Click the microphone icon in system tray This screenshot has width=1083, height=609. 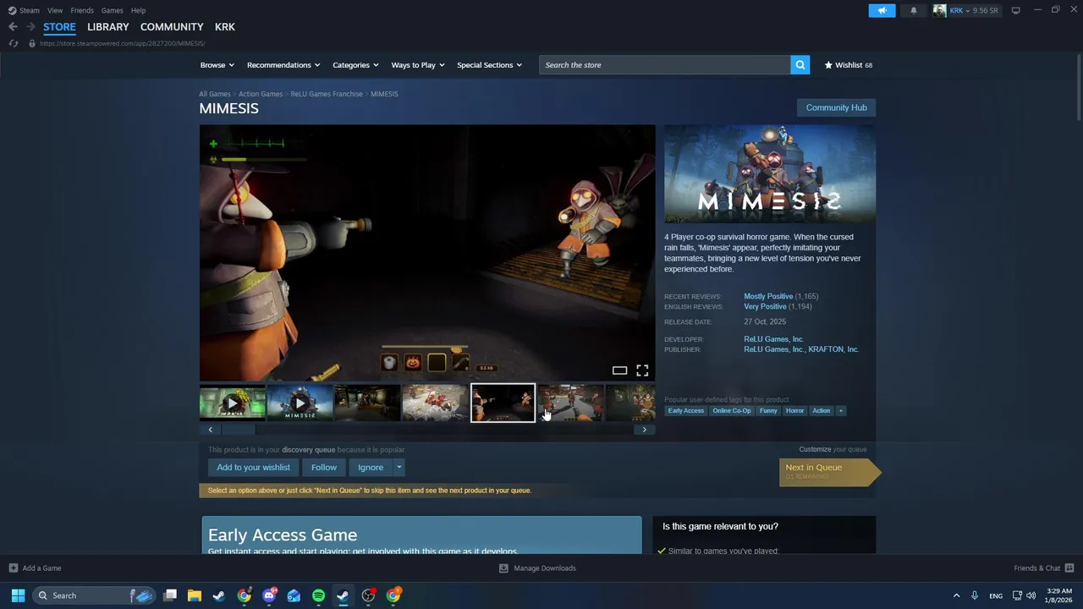(975, 595)
